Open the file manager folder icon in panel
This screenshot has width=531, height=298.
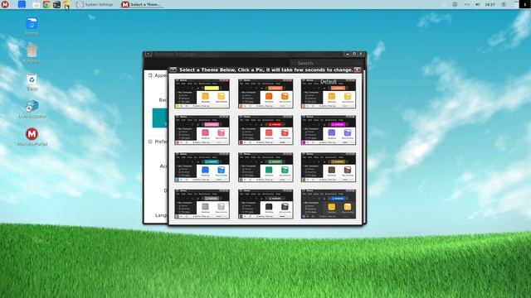[x=67, y=4]
